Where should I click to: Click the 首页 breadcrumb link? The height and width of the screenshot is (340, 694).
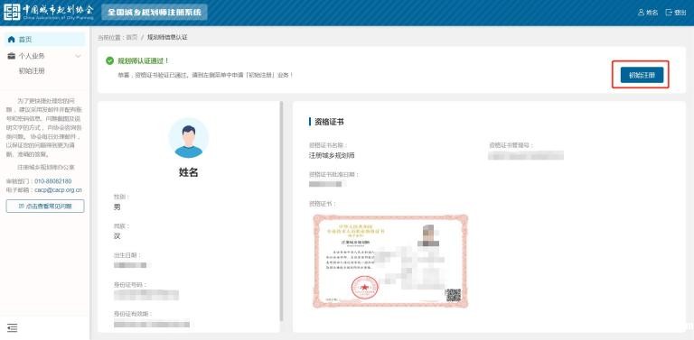(x=132, y=38)
